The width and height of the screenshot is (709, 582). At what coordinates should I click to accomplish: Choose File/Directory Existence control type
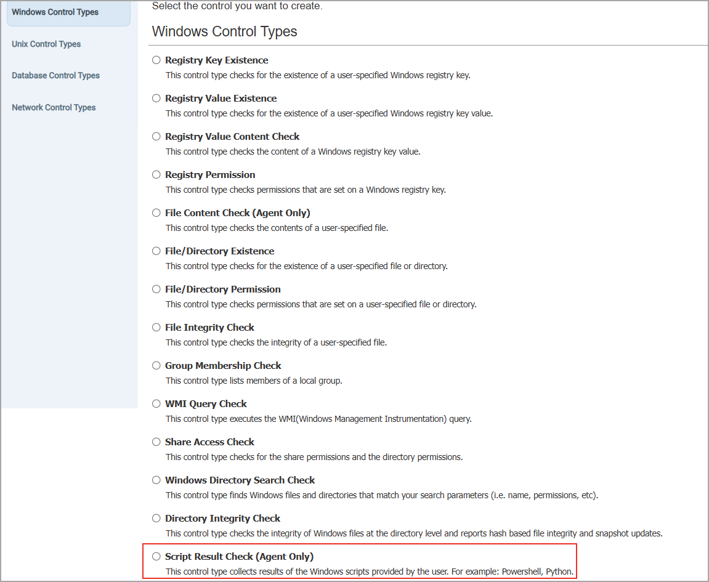pos(156,251)
